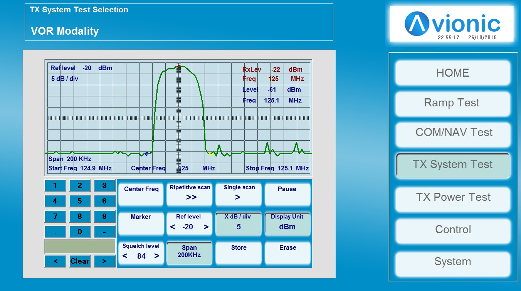
Task: Increase Squelch level with right arrow
Action: click(x=157, y=256)
